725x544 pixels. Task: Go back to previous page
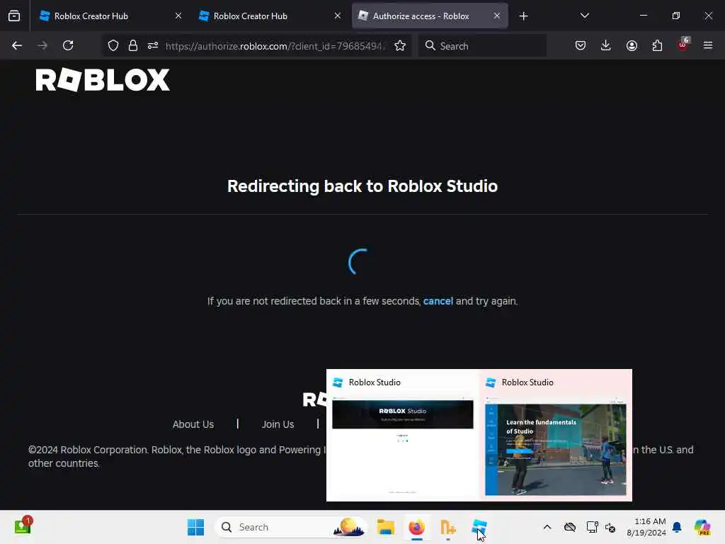(17, 46)
